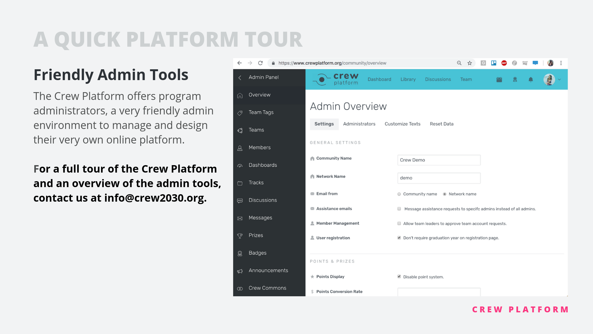Toggle Disable point system checkbox

(399, 277)
